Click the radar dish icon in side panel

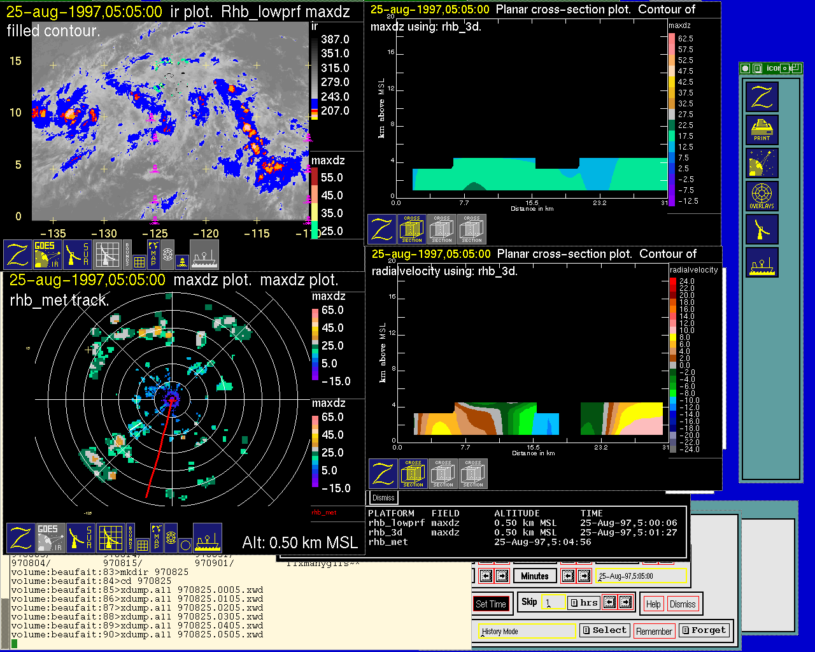pyautogui.click(x=762, y=229)
